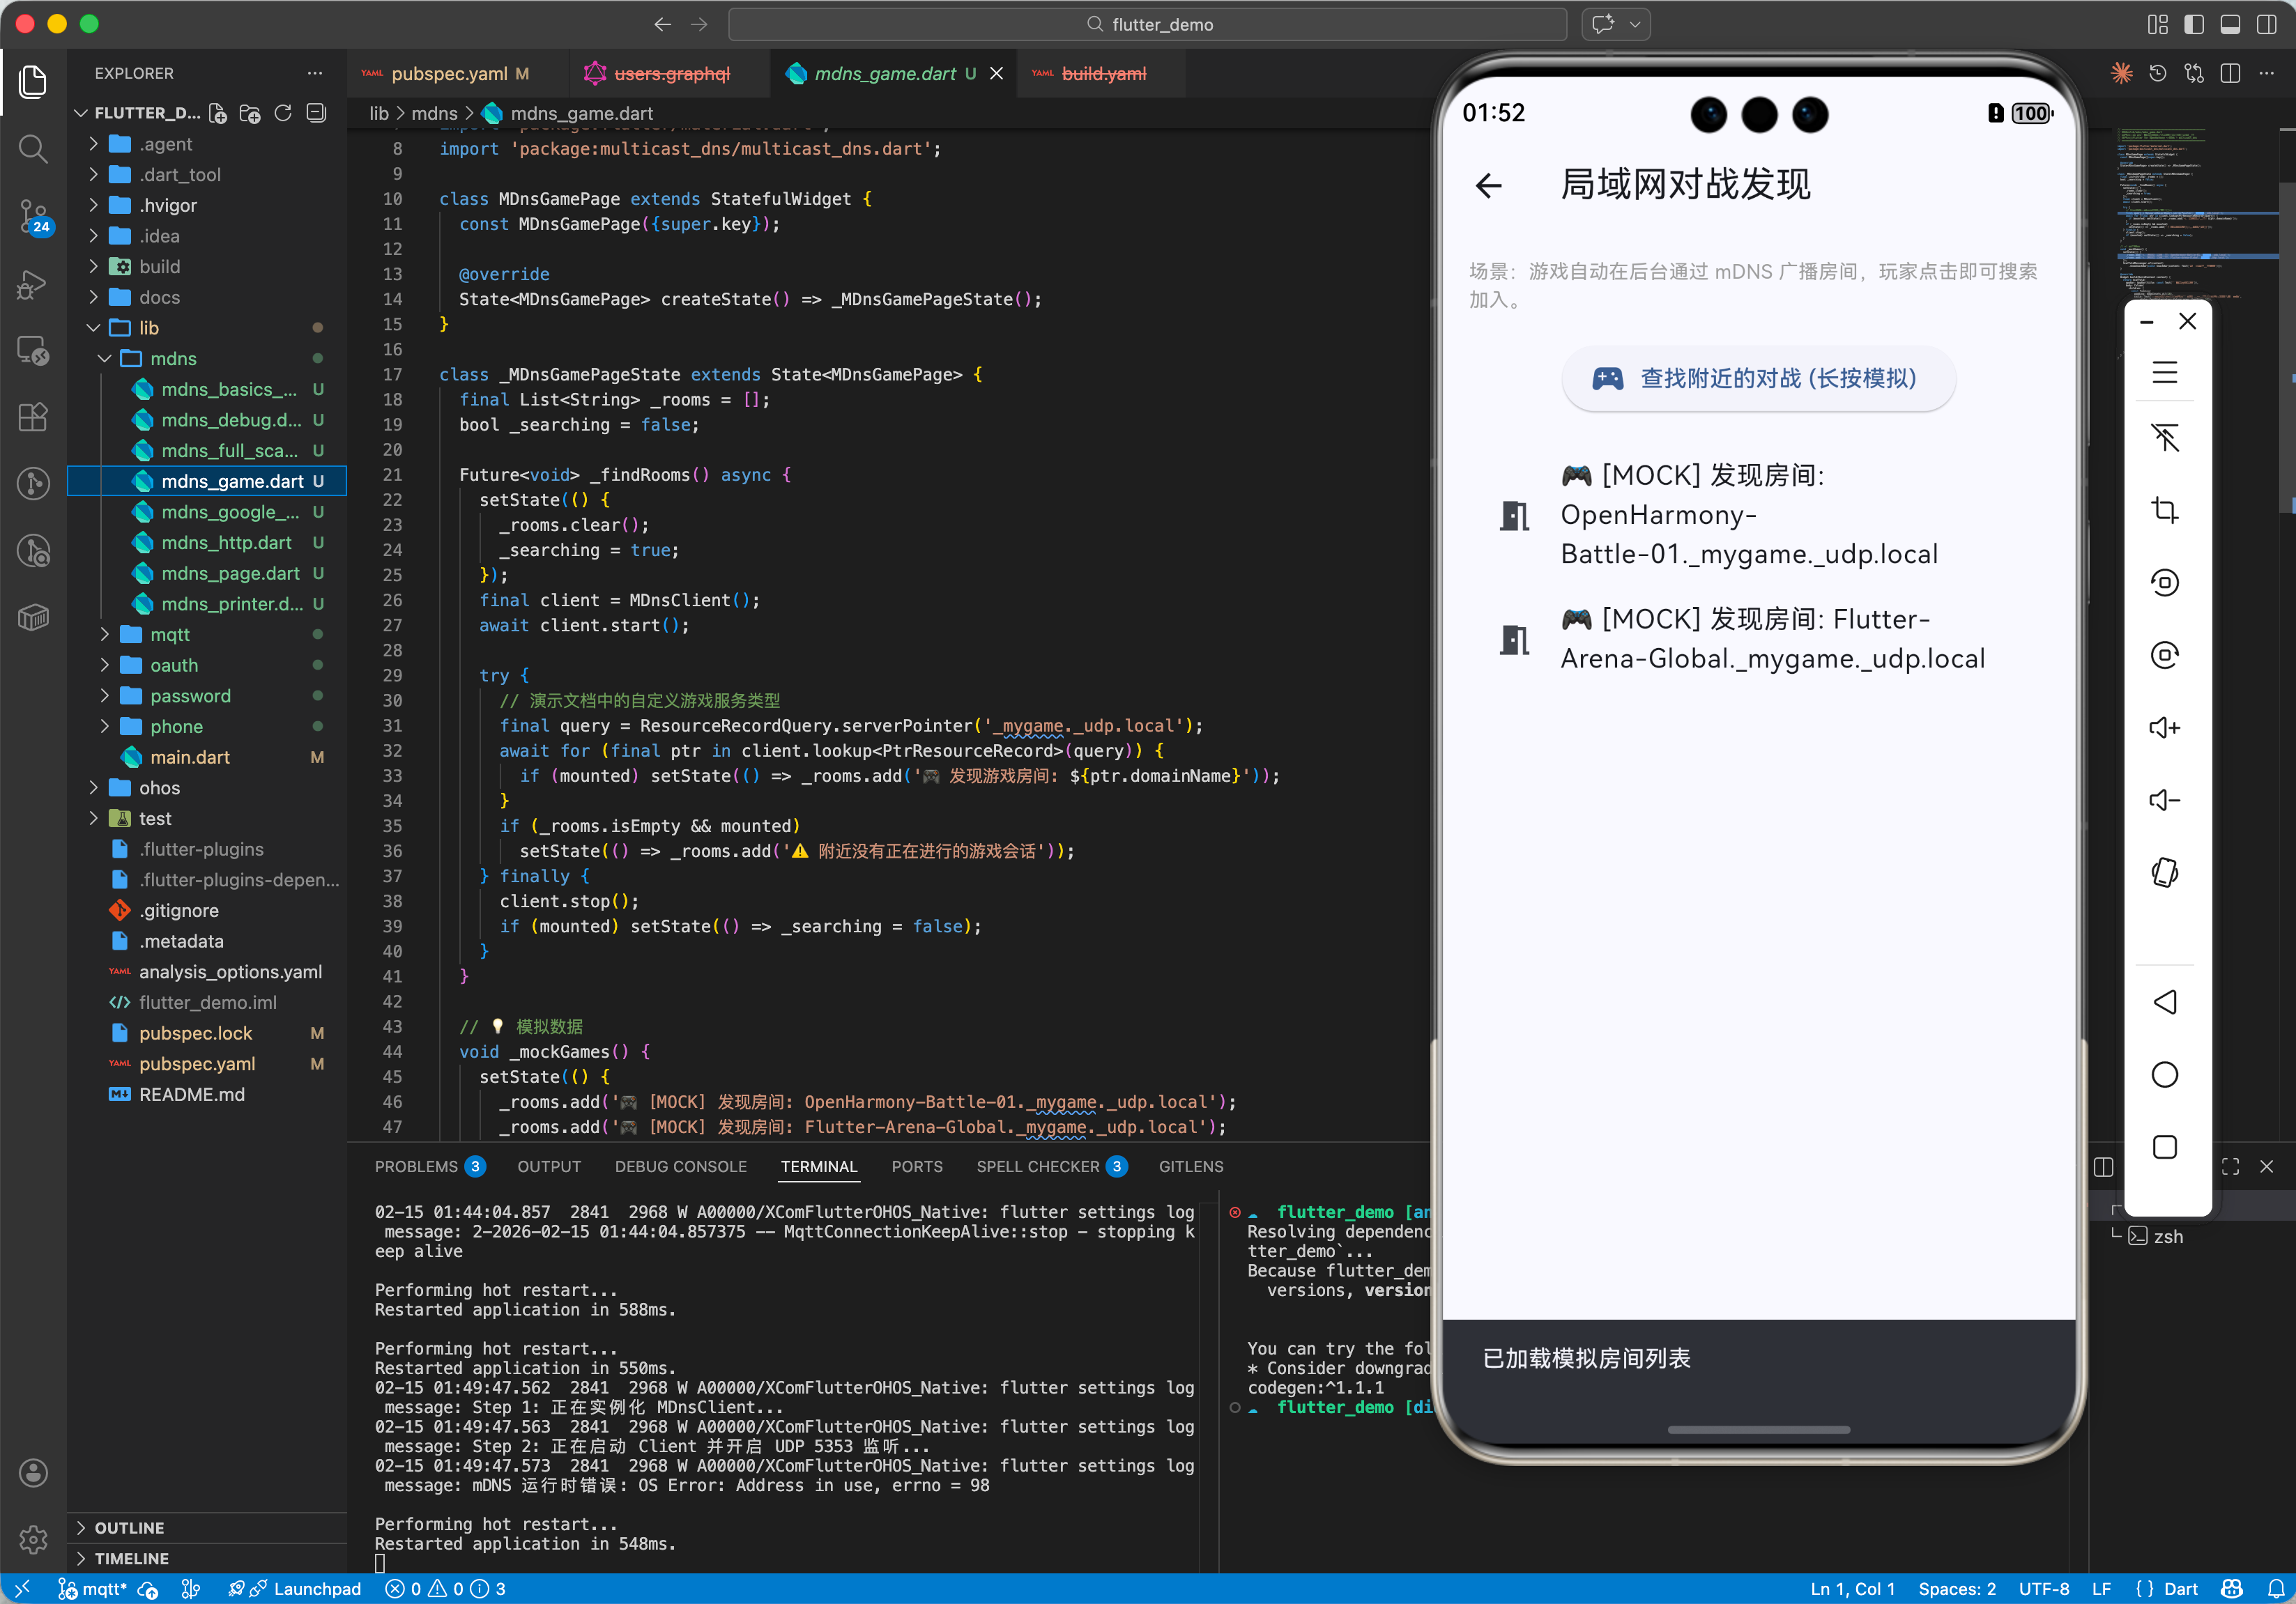Click the emulator rotate screen icon
The height and width of the screenshot is (1604, 2296).
2164,872
